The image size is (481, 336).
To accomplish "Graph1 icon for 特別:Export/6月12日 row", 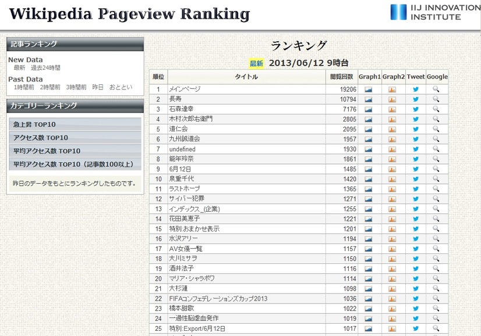I will pyautogui.click(x=369, y=328).
